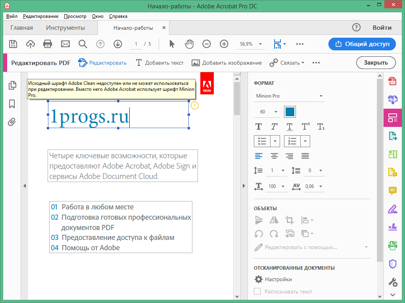Click the Save file floppy disk icon
The height and width of the screenshot is (303, 405).
click(x=13, y=44)
